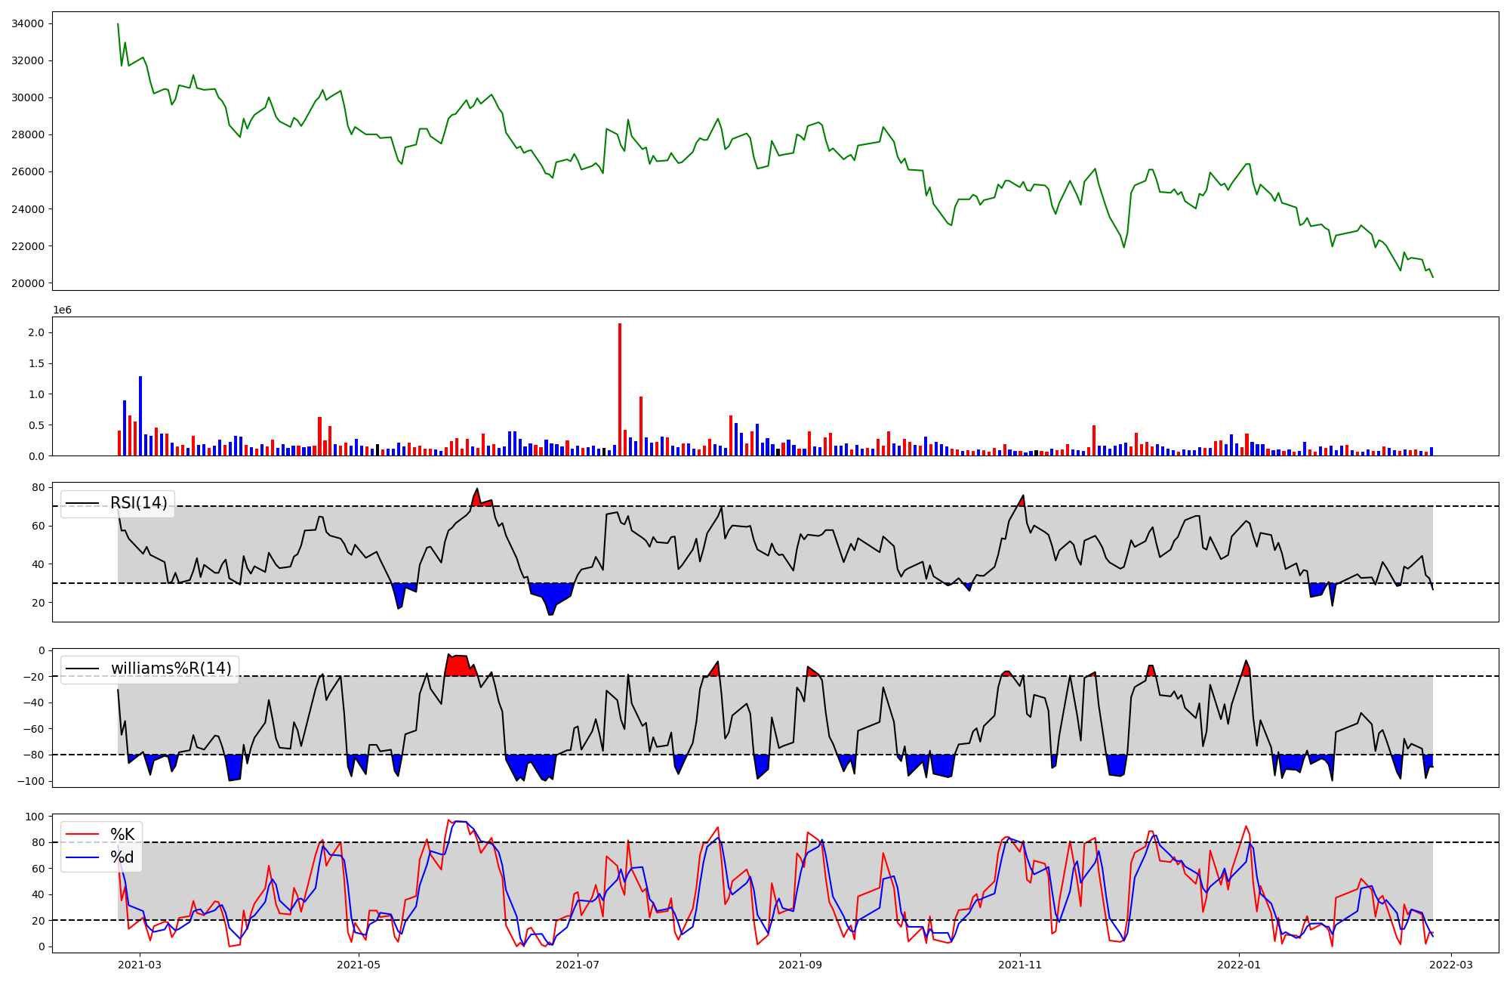Click the -100 Williams %R axis label
This screenshot has height=982, width=1510.
click(30, 781)
